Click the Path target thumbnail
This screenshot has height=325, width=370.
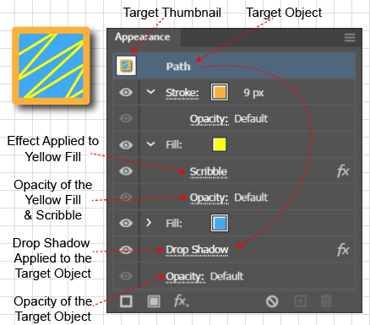point(127,66)
